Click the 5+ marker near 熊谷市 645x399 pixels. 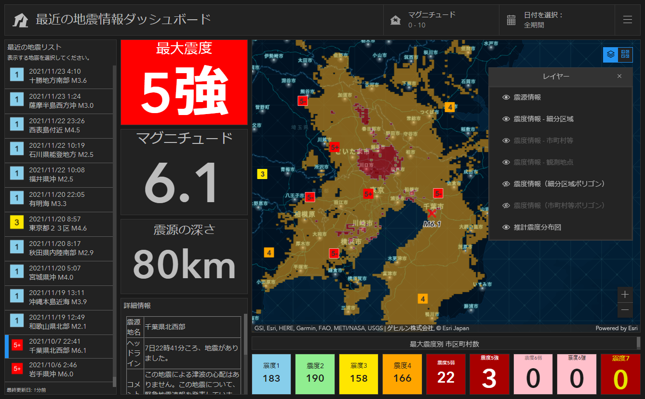pyautogui.click(x=302, y=101)
